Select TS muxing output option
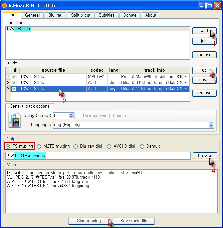Image resolution: width=223 pixels, height=228 pixels. click(20, 146)
